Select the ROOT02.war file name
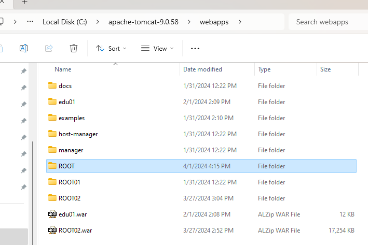 (x=75, y=230)
